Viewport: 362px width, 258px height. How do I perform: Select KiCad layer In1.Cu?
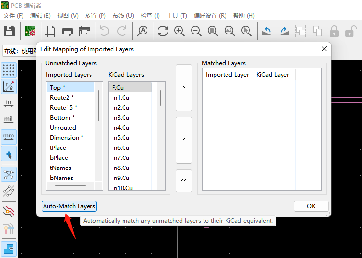coord(130,97)
